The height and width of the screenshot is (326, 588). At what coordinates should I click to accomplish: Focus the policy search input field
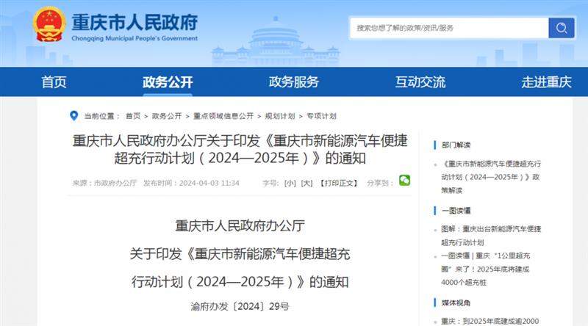click(449, 28)
